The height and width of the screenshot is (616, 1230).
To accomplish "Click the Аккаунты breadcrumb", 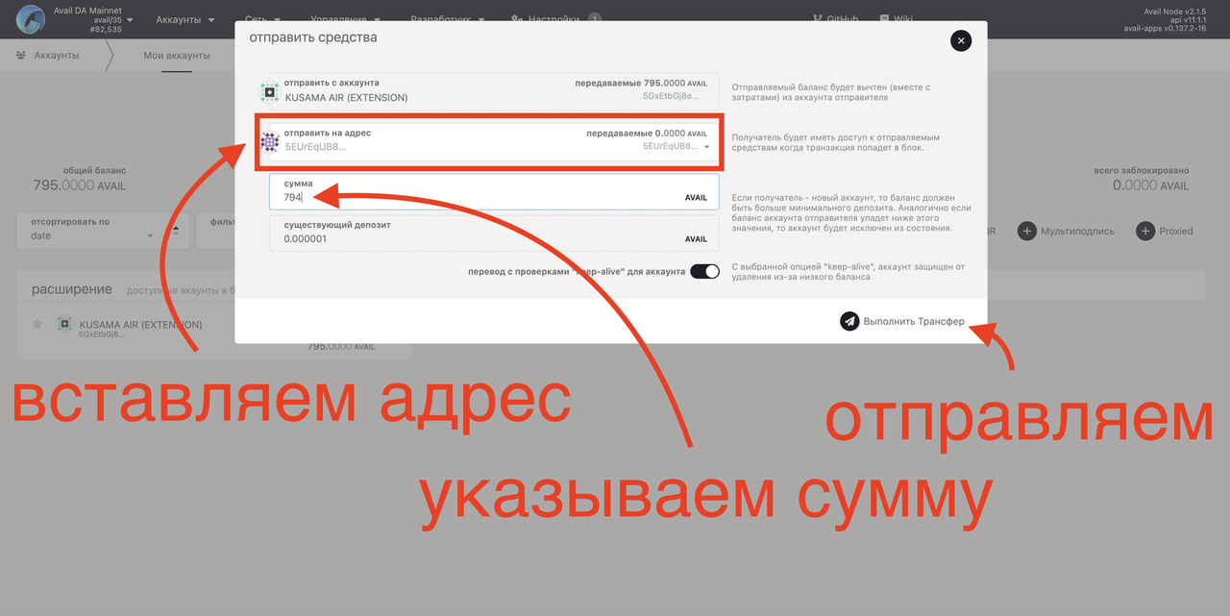I will coord(48,55).
